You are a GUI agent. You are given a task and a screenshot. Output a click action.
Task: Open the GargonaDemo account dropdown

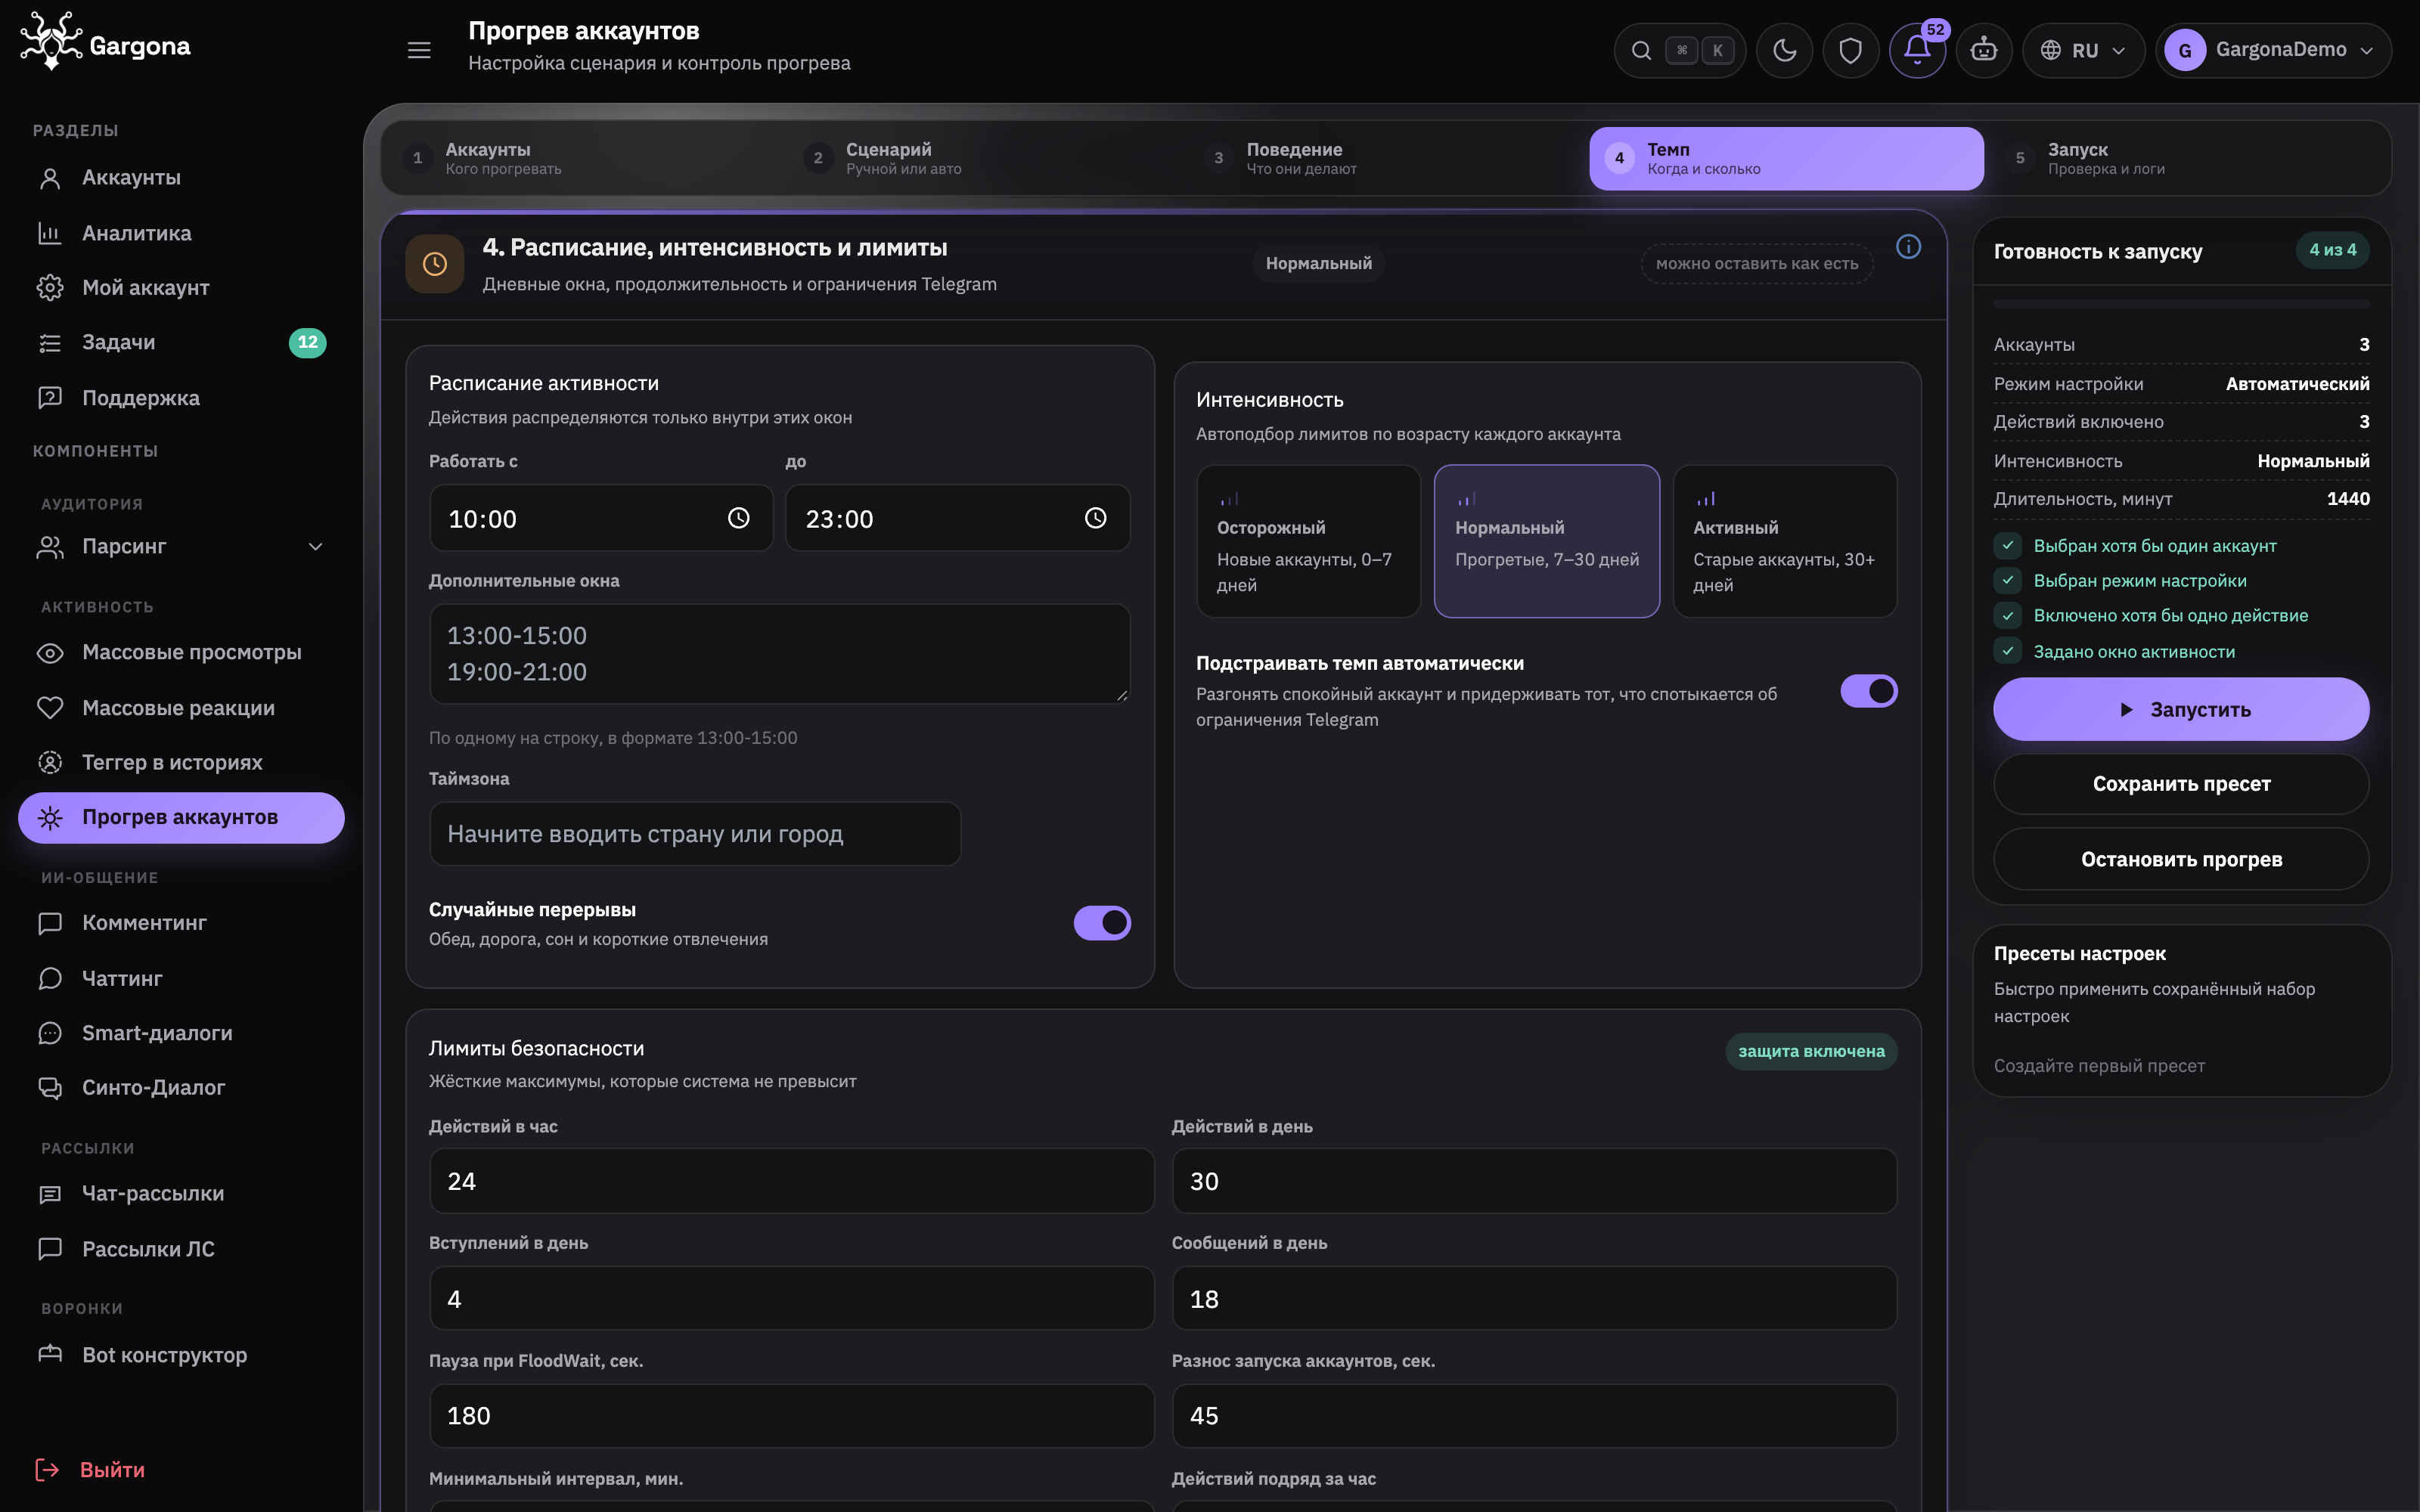pyautogui.click(x=2273, y=50)
